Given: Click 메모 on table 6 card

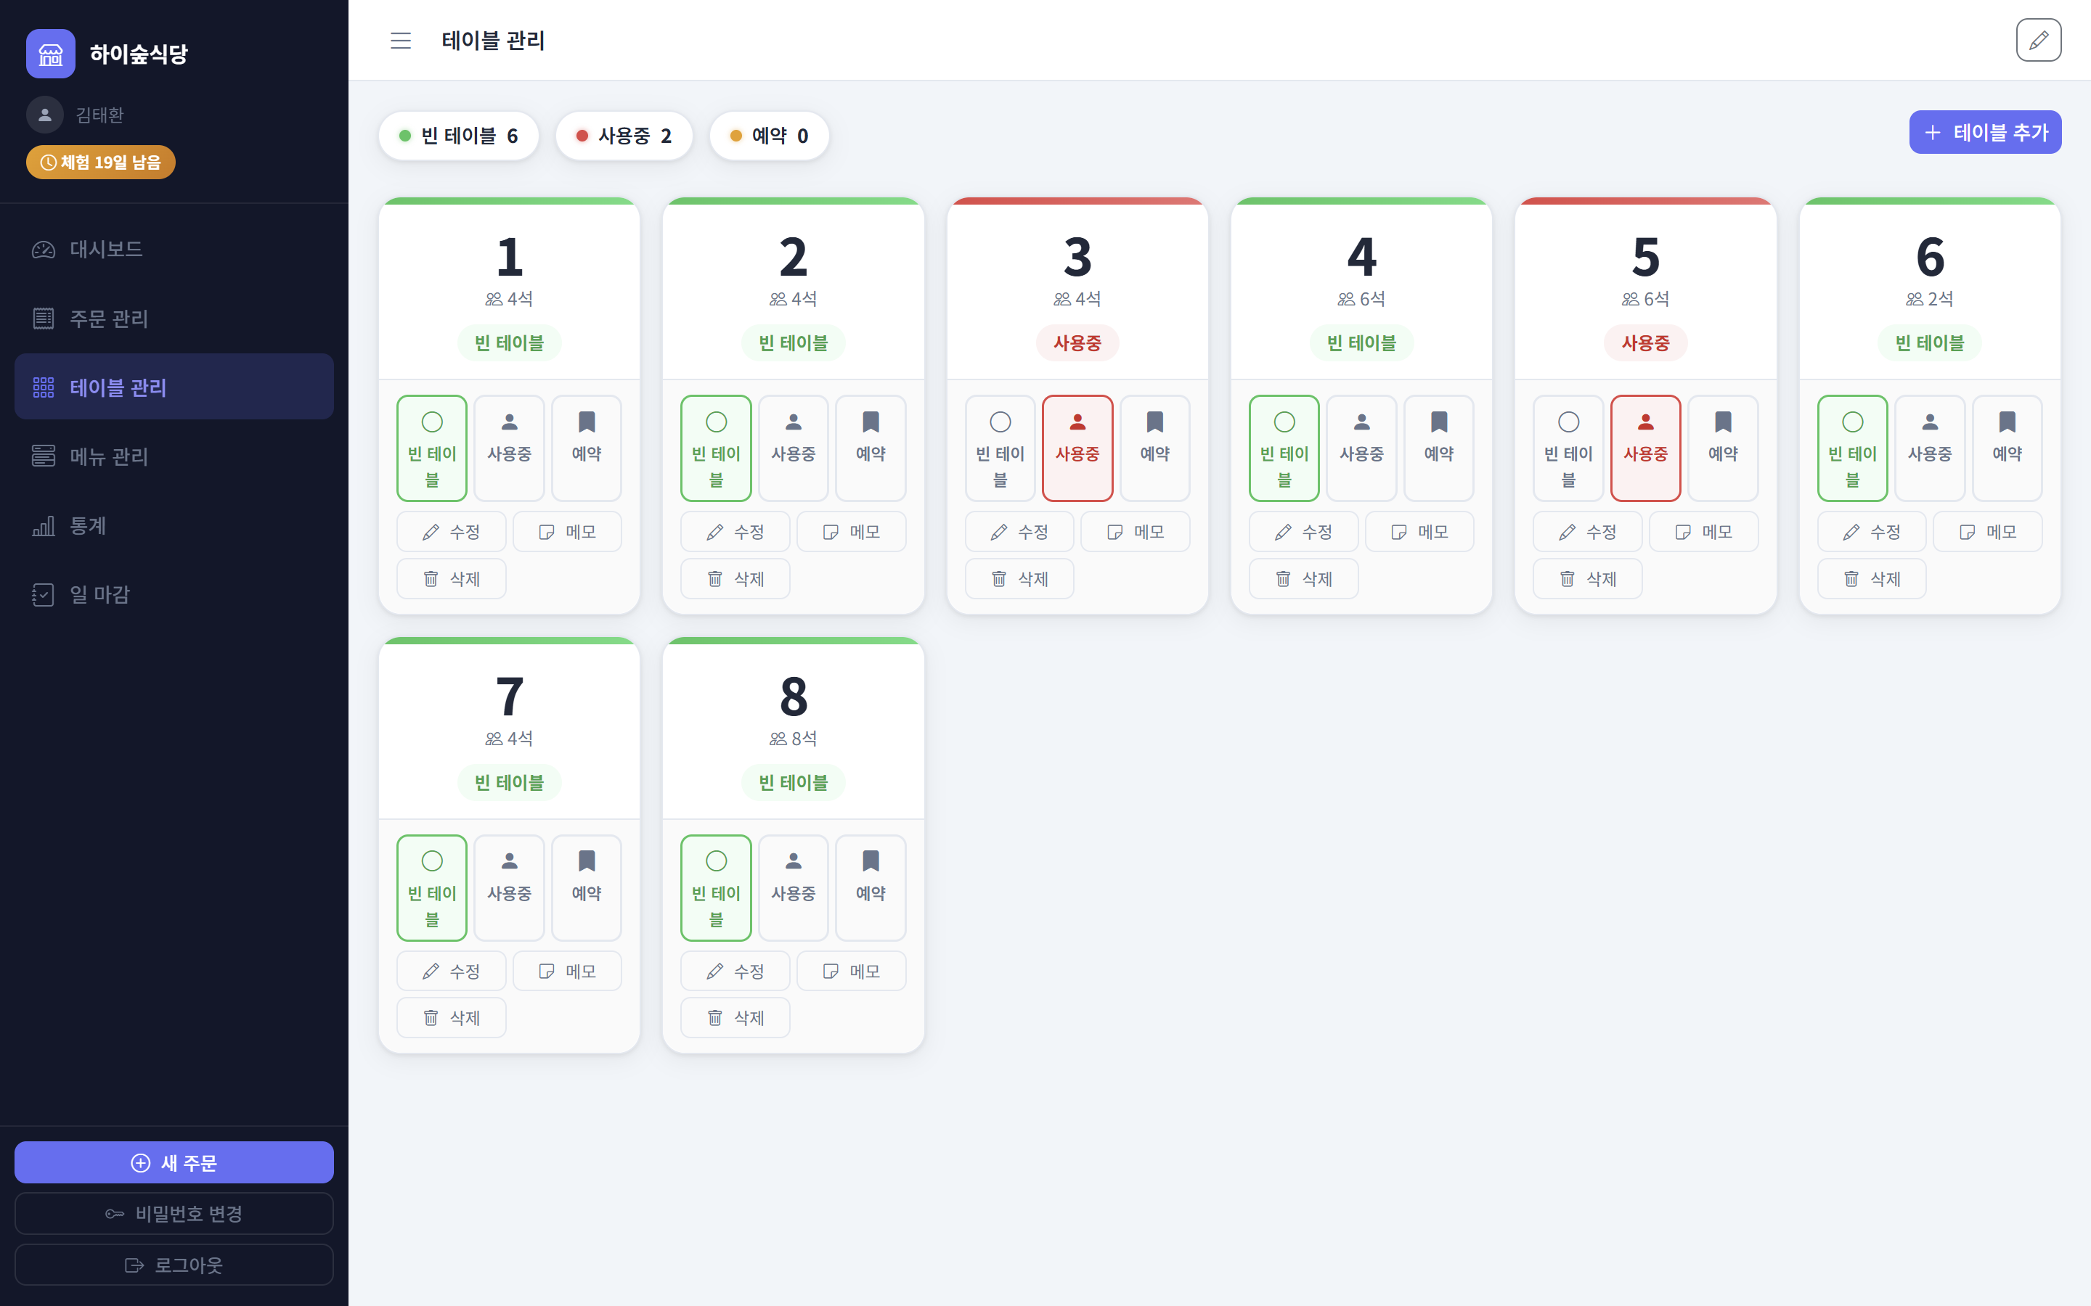Looking at the screenshot, I should point(1988,532).
